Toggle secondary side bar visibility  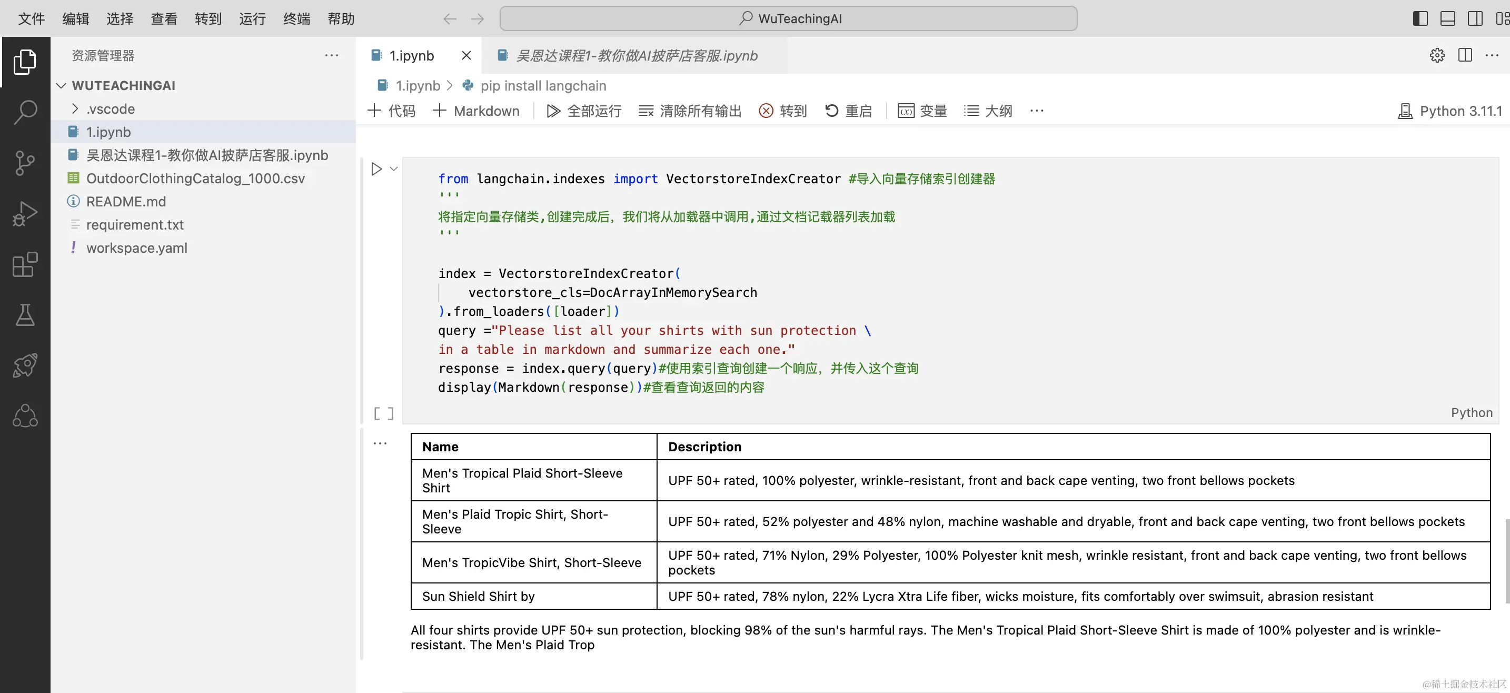(x=1475, y=18)
